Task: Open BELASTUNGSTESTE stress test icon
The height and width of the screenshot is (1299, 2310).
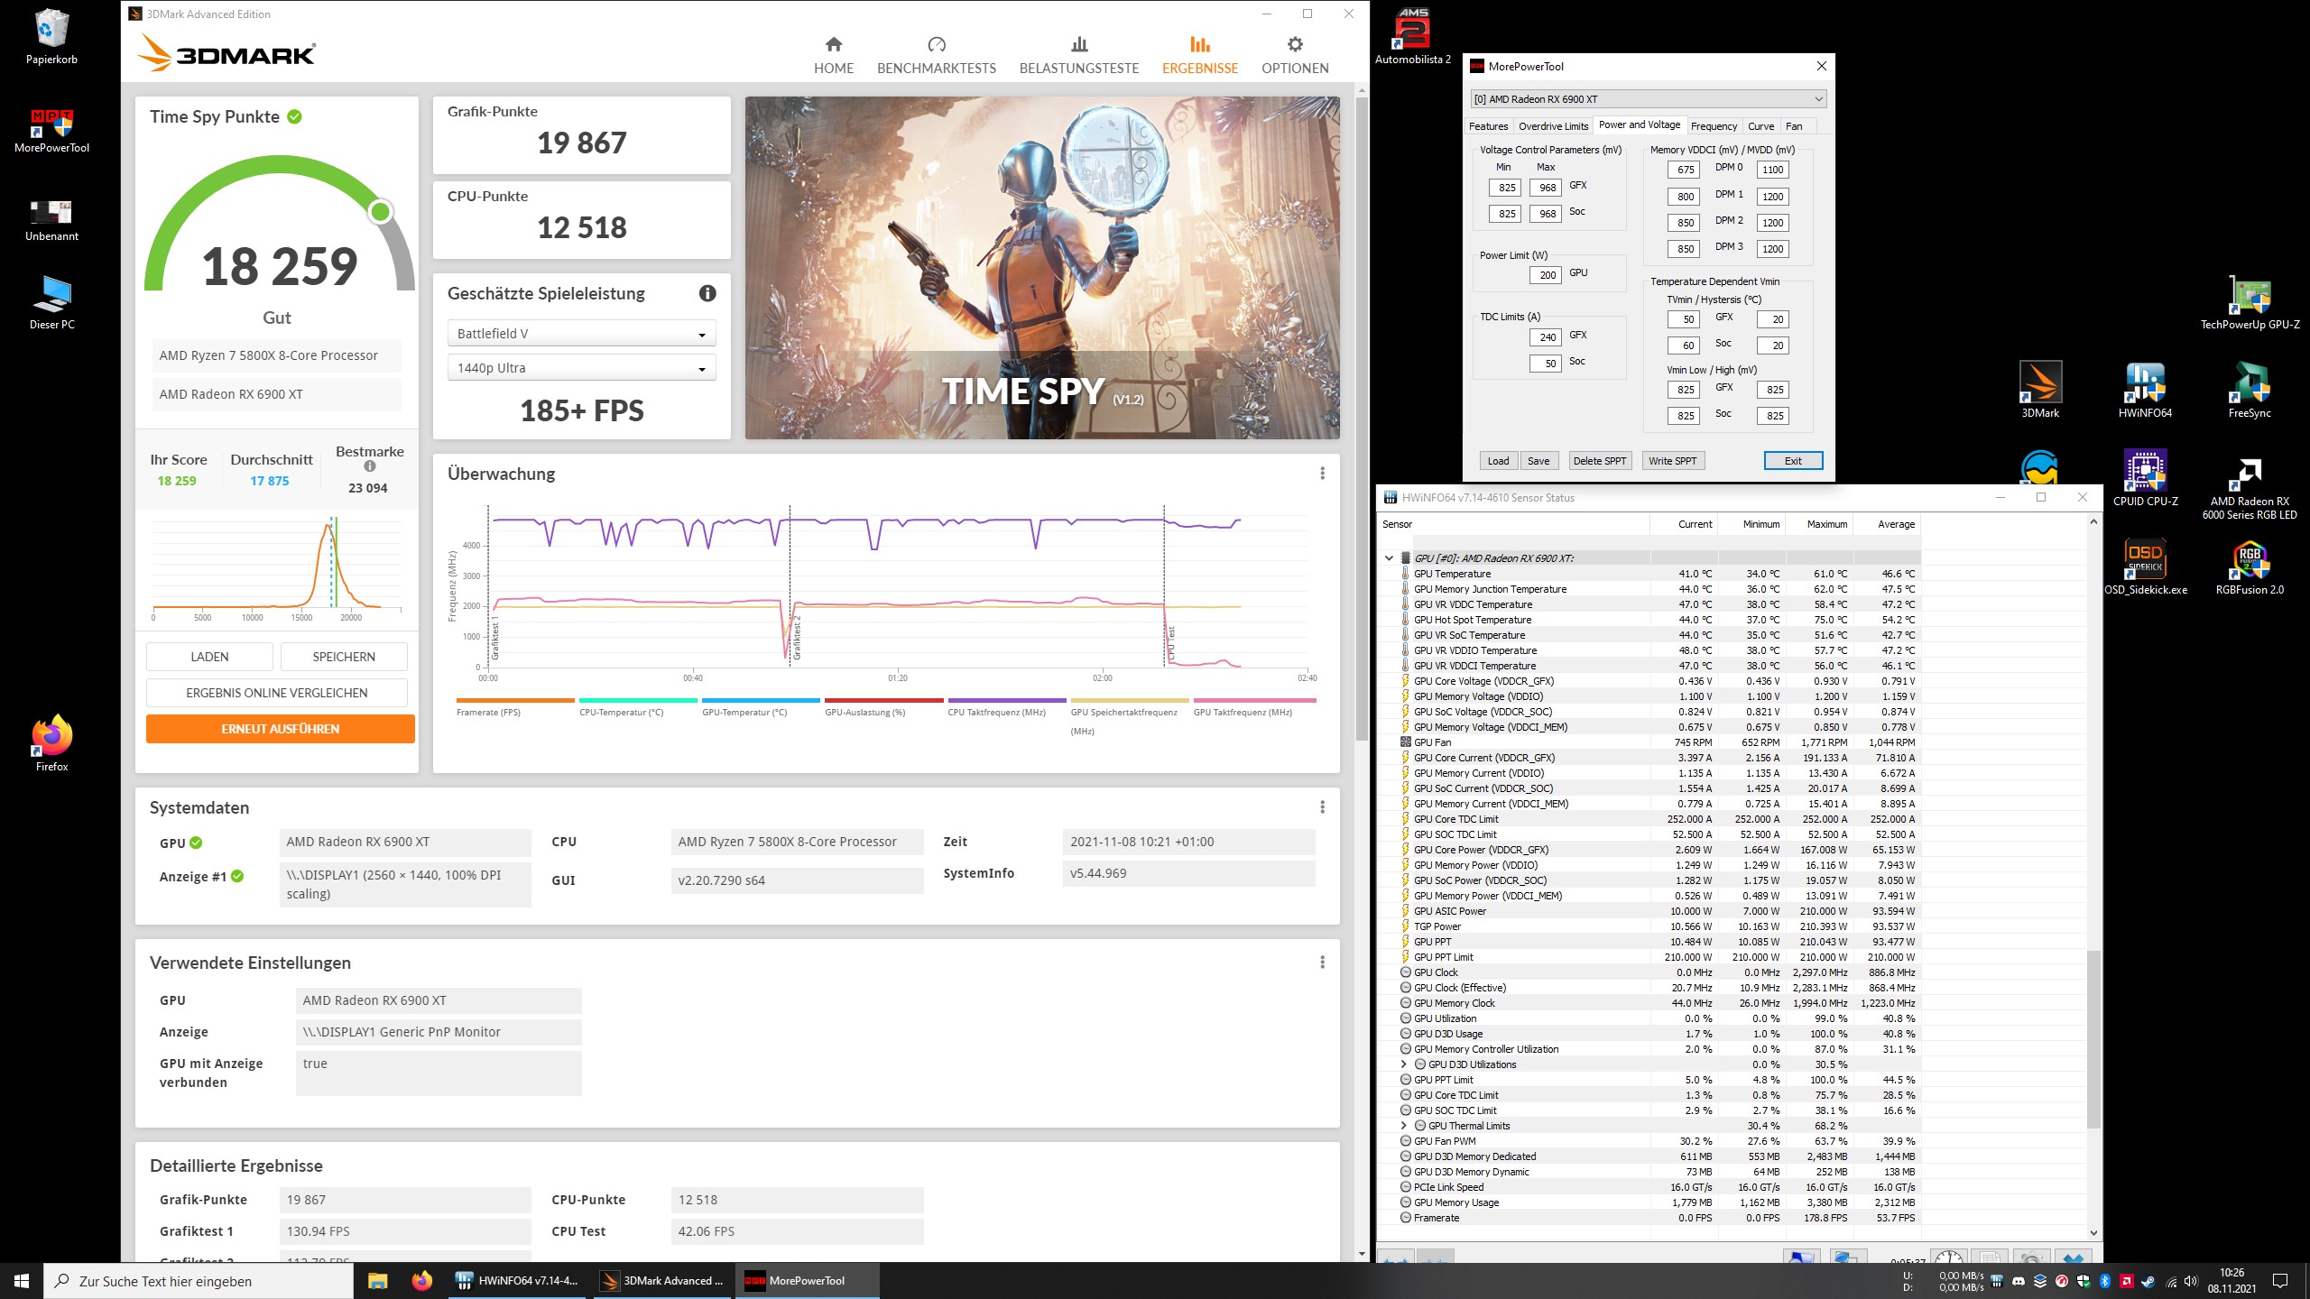Action: coord(1078,44)
